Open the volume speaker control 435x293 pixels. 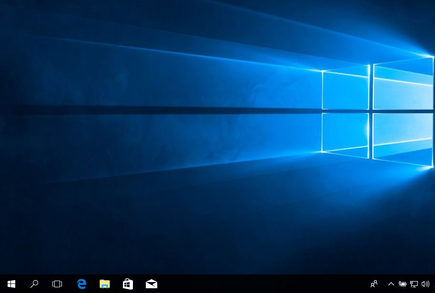[425, 284]
